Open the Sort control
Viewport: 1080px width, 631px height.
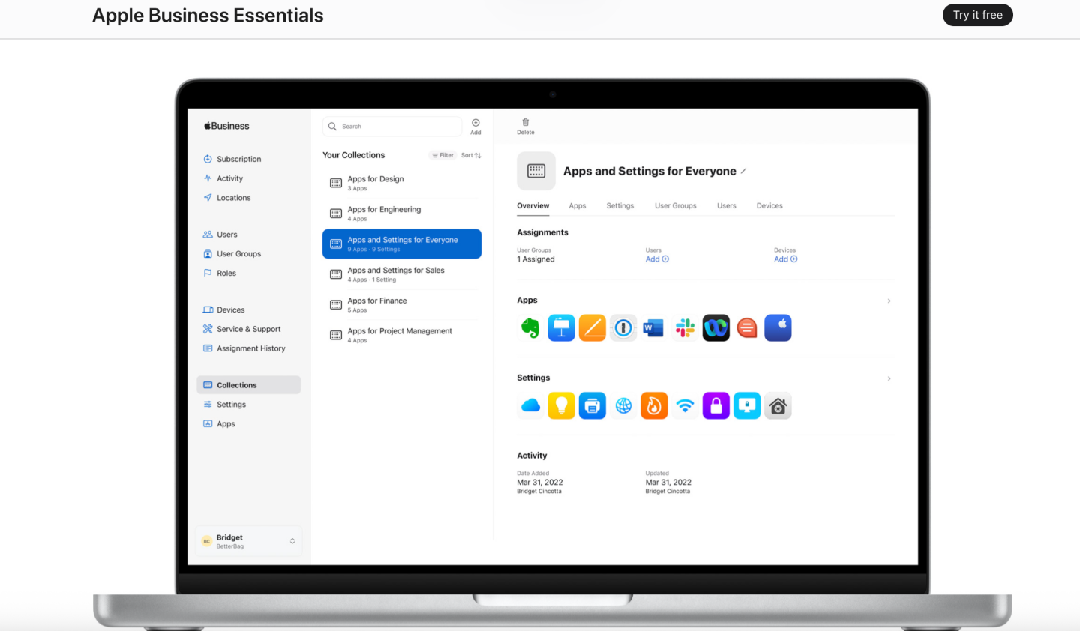pyautogui.click(x=471, y=155)
